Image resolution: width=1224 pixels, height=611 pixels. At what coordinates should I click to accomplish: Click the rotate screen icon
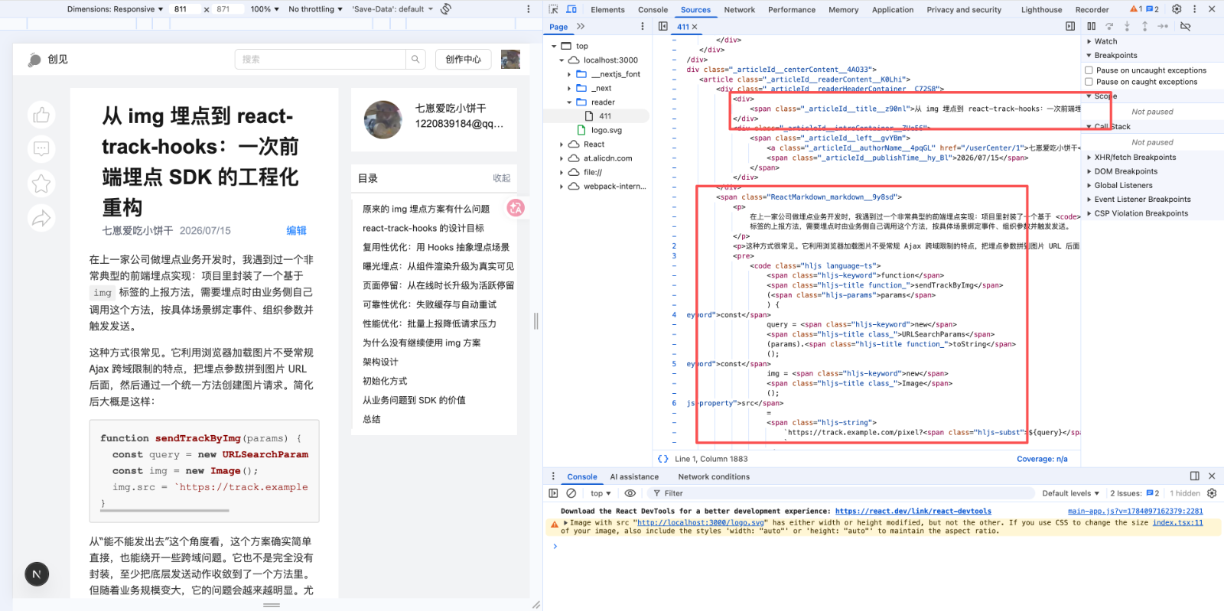(446, 9)
